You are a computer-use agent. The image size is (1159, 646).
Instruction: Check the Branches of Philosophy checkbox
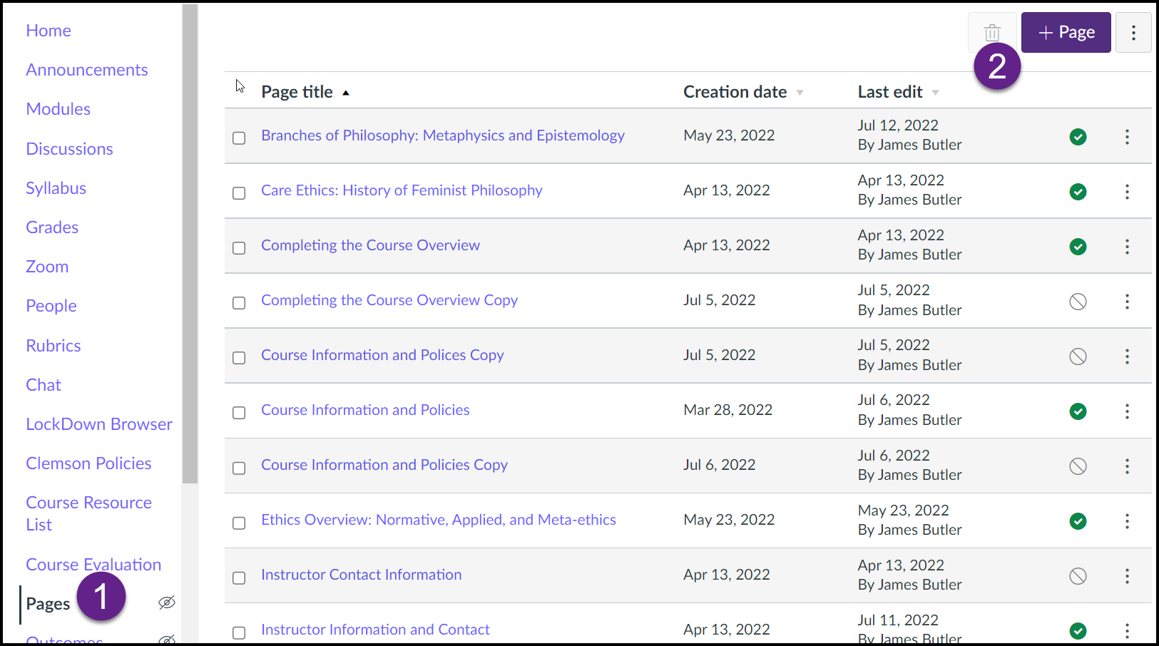(239, 138)
